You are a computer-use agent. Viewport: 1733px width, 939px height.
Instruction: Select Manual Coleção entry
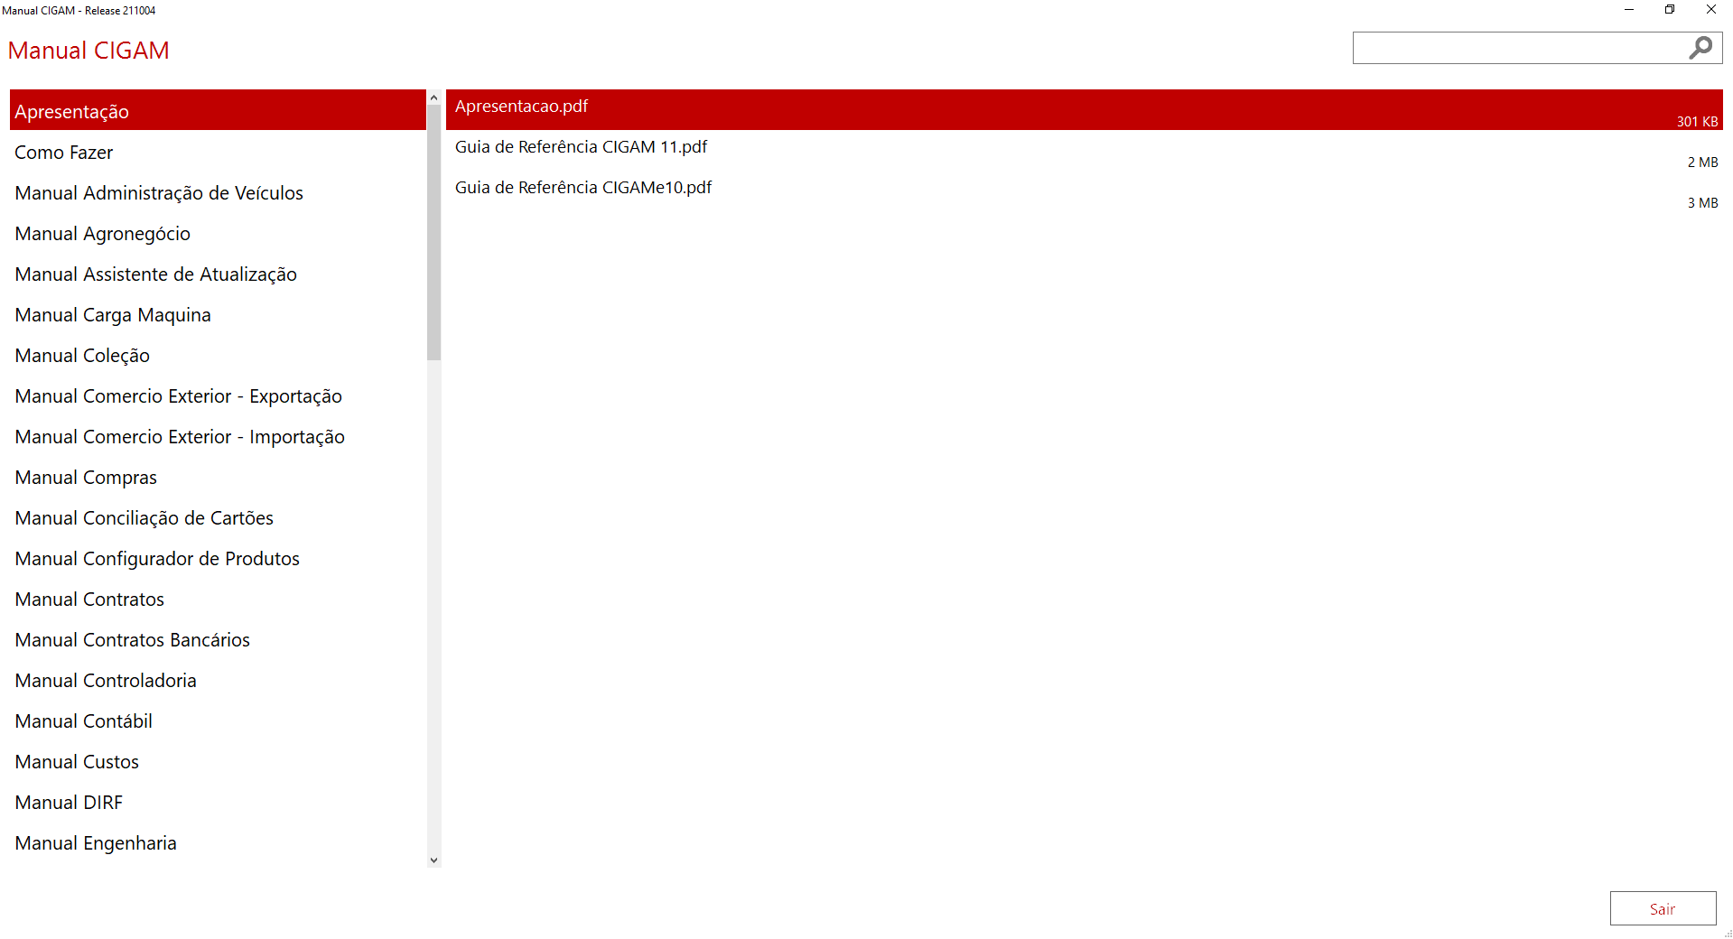coord(218,355)
